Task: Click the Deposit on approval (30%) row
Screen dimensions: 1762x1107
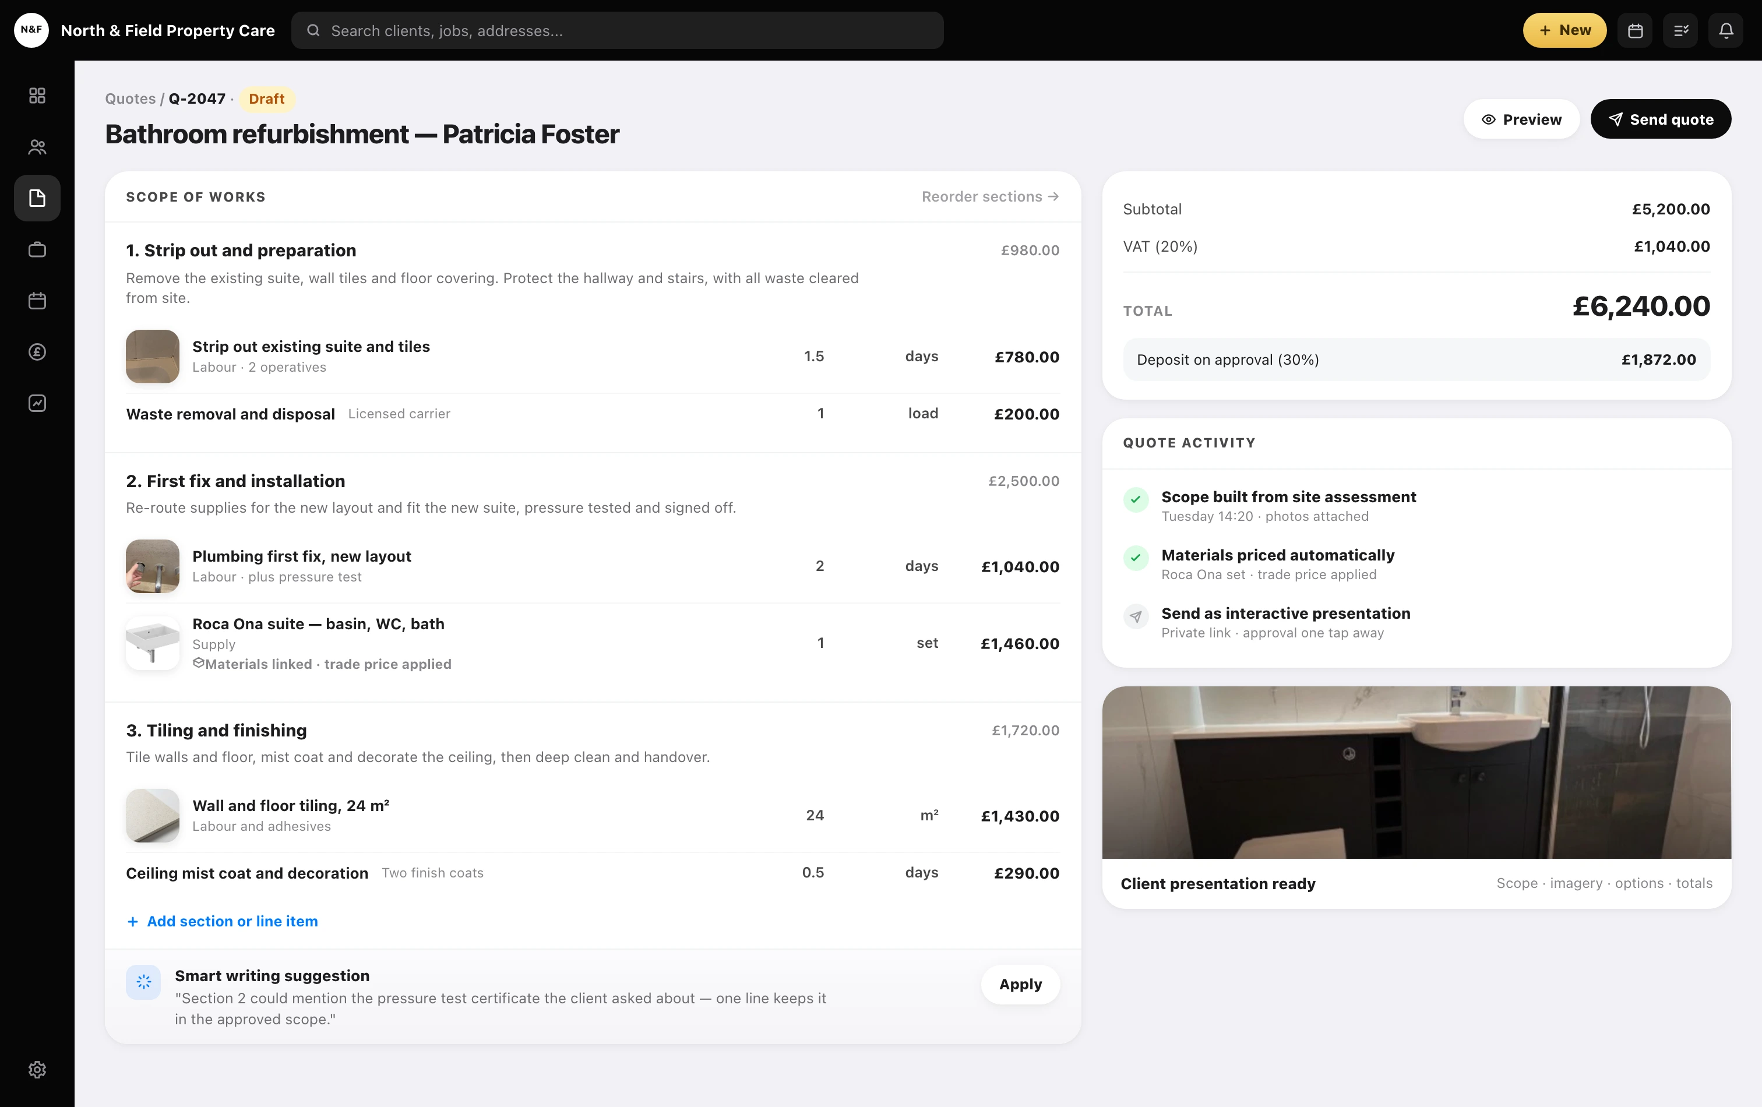Action: pos(1416,359)
